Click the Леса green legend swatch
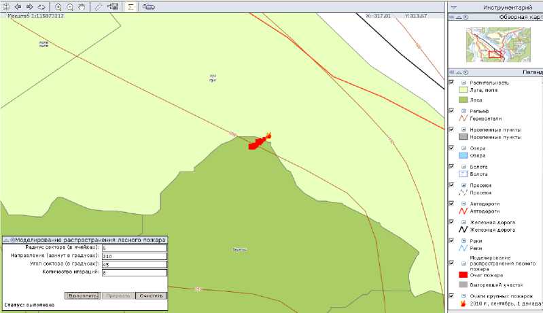Viewport: 543px width, 313px height. 463,100
